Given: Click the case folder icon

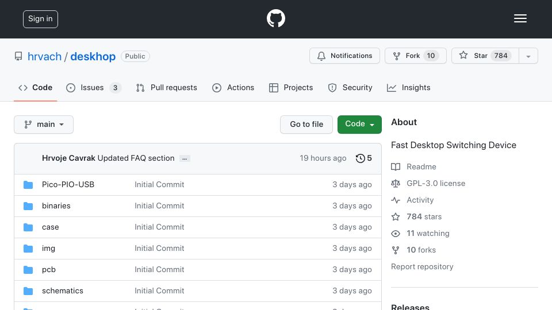Looking at the screenshot, I should pos(28,227).
